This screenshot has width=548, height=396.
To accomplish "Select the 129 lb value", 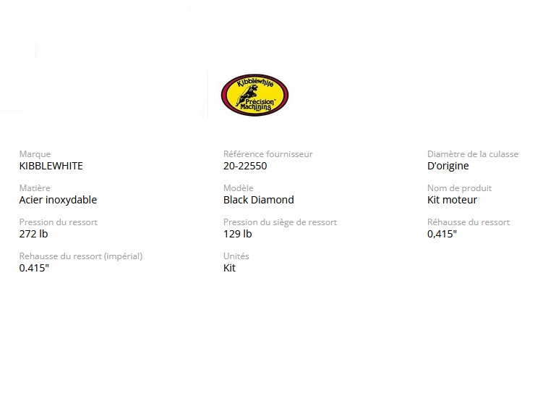I will pyautogui.click(x=237, y=234).
